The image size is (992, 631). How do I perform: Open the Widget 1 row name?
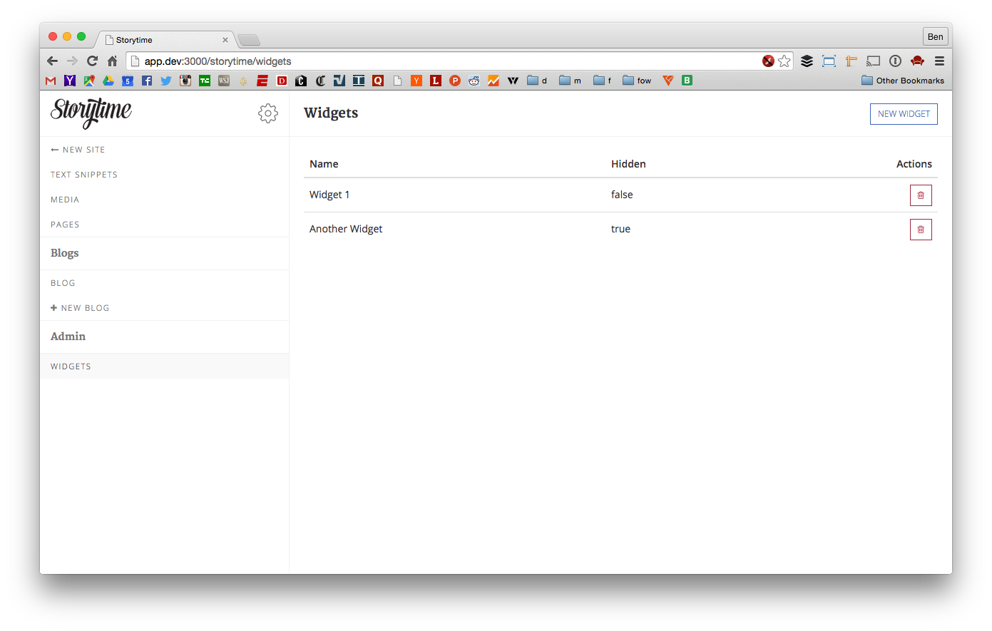tap(329, 195)
